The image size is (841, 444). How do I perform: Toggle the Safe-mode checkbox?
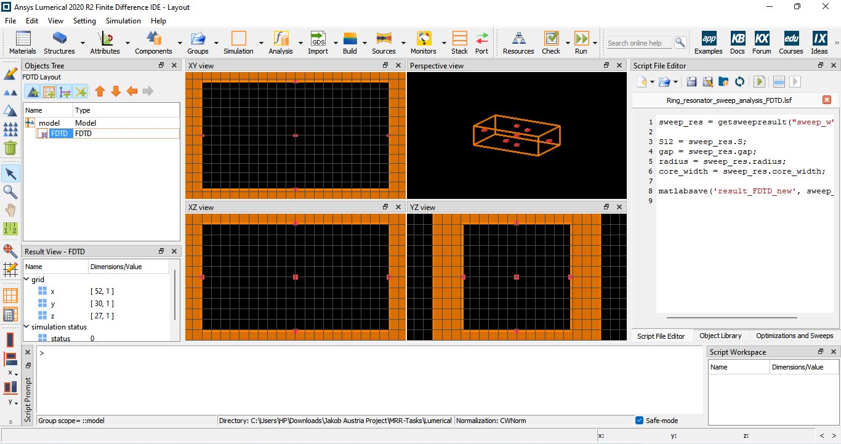point(640,421)
